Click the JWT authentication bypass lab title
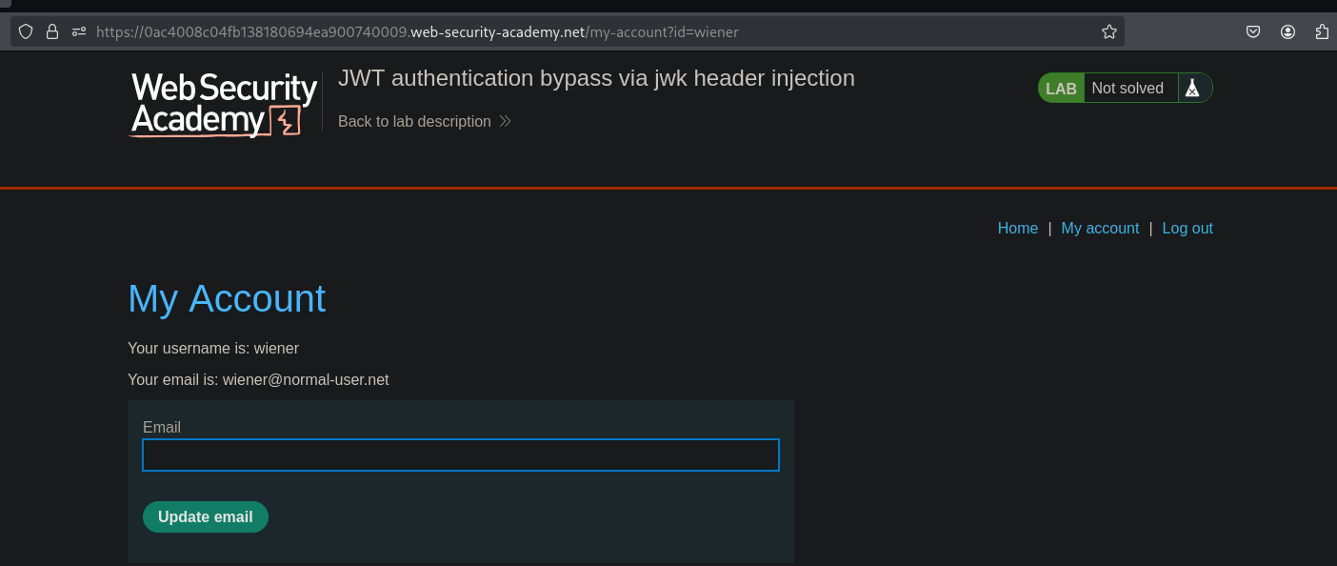Image resolution: width=1337 pixels, height=566 pixels. pos(596,78)
